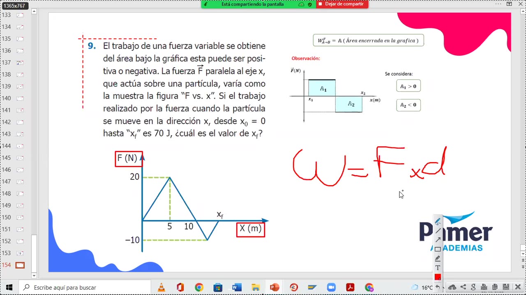Click the weather 16°C tray widget
526x295 pixels.
[422, 287]
